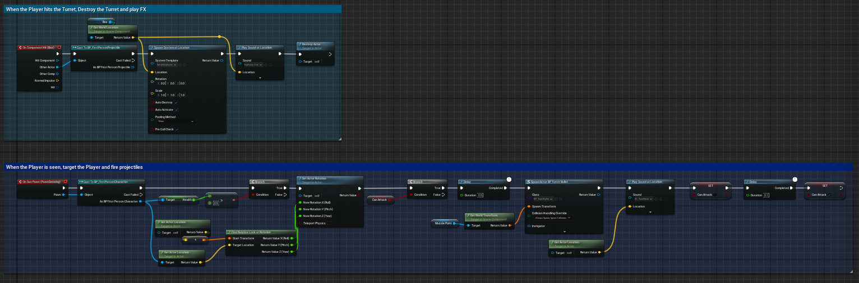Click the delegate pin on On See Pawn node
This screenshot has height=283, width=859.
(x=65, y=182)
